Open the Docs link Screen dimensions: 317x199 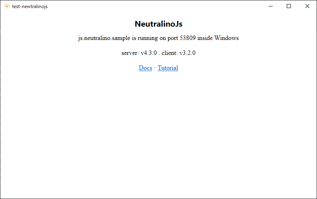click(145, 68)
